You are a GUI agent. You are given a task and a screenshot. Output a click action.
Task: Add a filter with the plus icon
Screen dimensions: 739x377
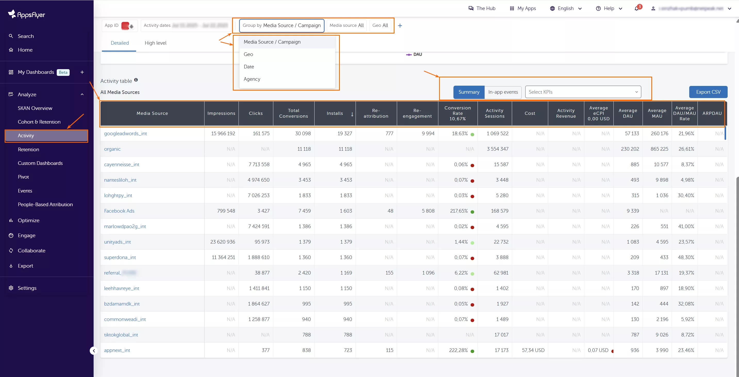tap(400, 26)
